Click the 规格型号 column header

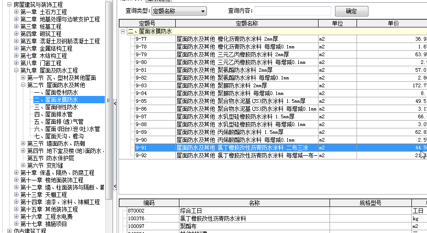[x=371, y=203]
